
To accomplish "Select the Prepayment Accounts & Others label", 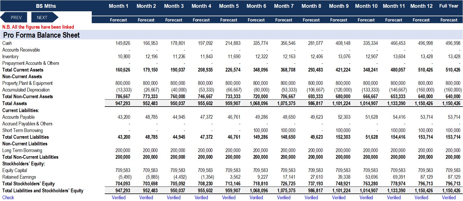I will click(31, 63).
